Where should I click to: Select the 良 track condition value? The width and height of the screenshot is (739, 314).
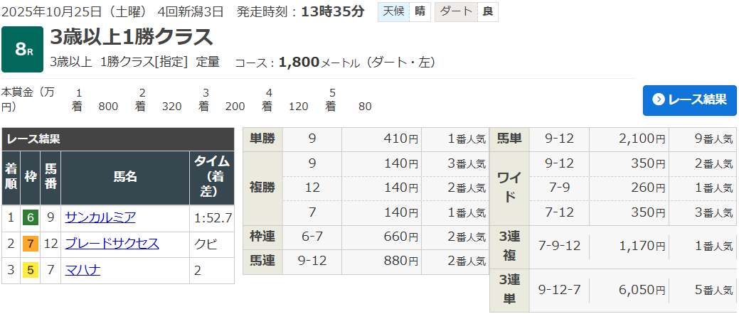pos(488,12)
